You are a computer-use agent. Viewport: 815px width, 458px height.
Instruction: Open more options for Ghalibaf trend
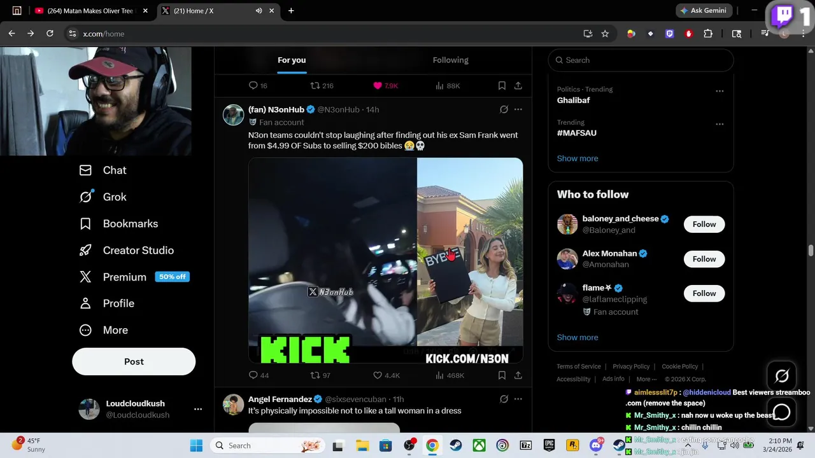719,91
